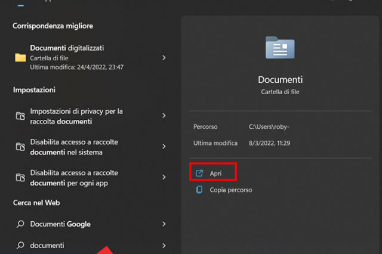This screenshot has height=254, width=382.
Task: Click the icon beside 'documenti per ogni app' setting
Action: (x=20, y=178)
